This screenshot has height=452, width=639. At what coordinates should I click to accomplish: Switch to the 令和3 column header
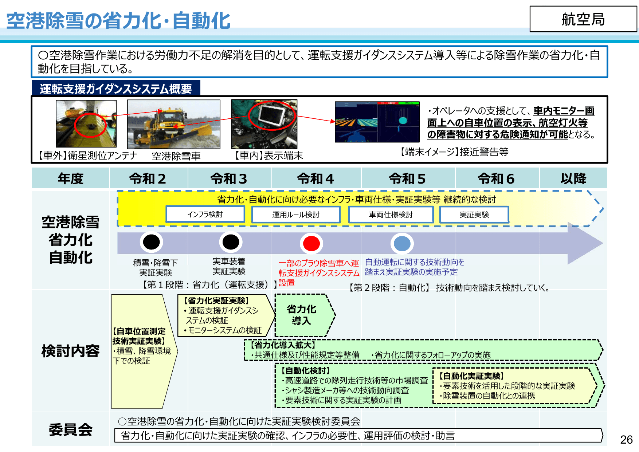click(229, 179)
